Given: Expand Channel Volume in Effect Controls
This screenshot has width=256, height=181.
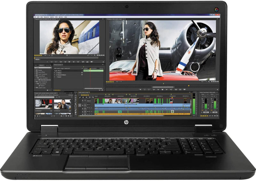Looking at the screenshot, I should [54, 75].
